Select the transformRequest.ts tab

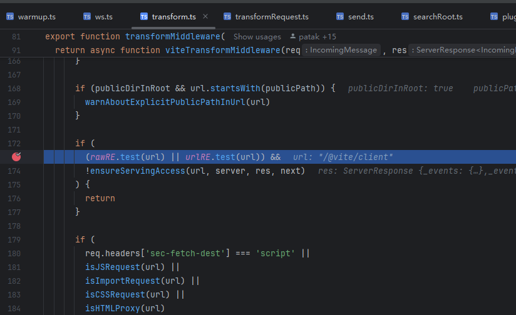click(271, 16)
